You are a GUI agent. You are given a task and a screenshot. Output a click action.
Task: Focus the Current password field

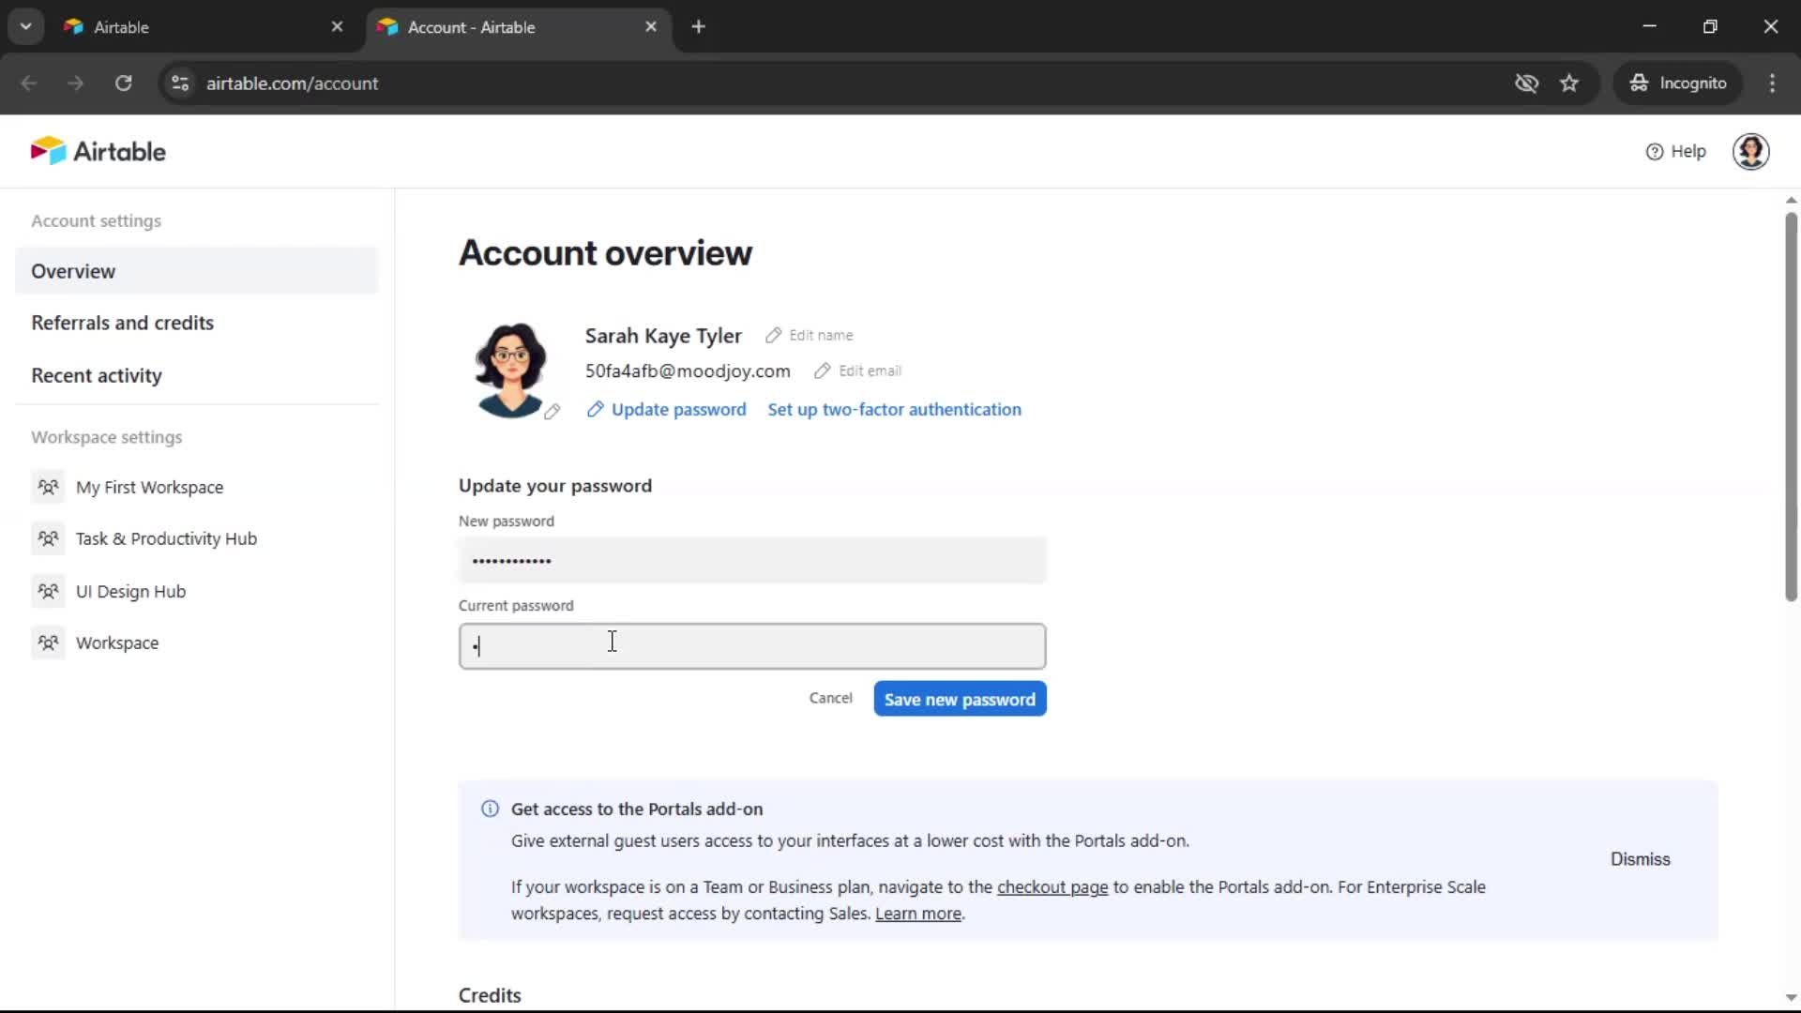[752, 646]
